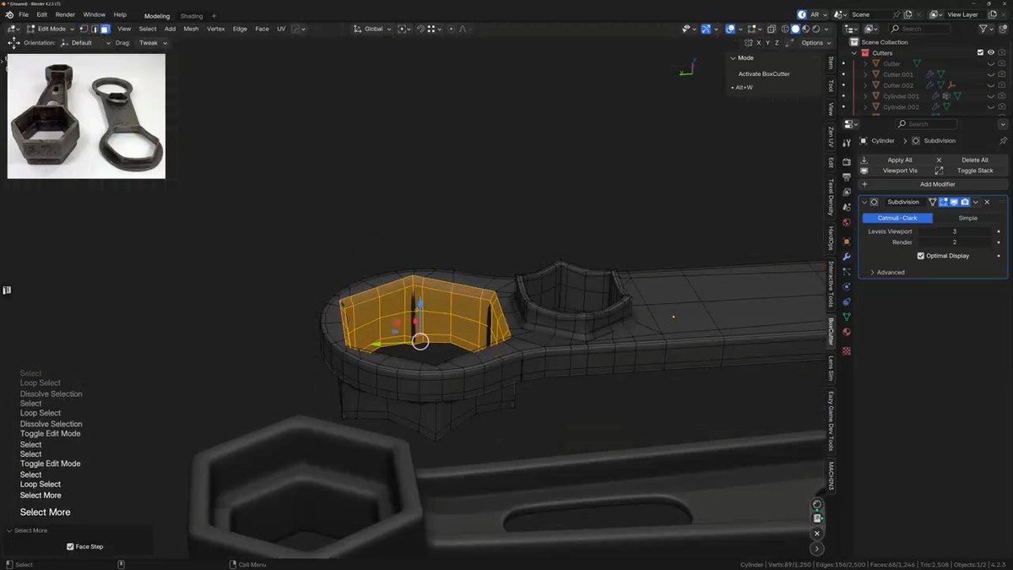Open the outliner filter dropdown
The image size is (1013, 570).
[x=987, y=29]
